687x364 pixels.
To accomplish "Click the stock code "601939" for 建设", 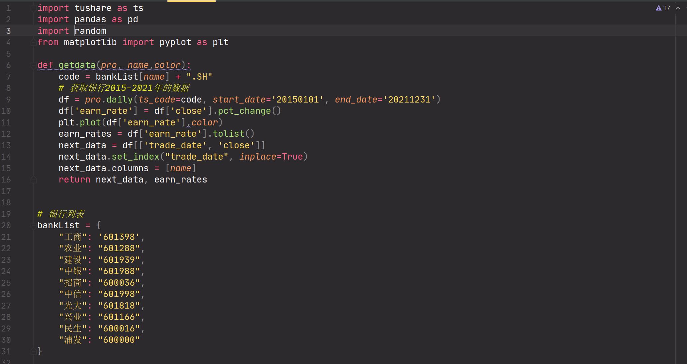I will [119, 260].
